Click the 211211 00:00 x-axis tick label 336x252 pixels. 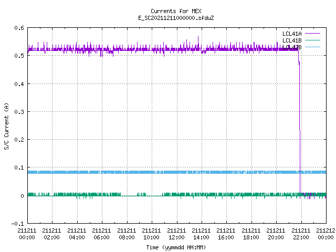(27, 234)
